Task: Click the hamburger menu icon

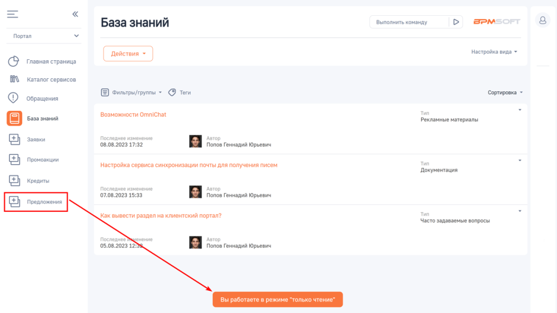Action: 13,14
